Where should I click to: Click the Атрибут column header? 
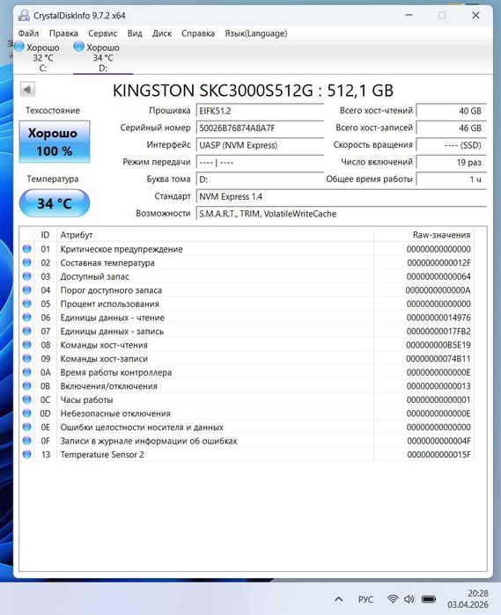point(215,235)
